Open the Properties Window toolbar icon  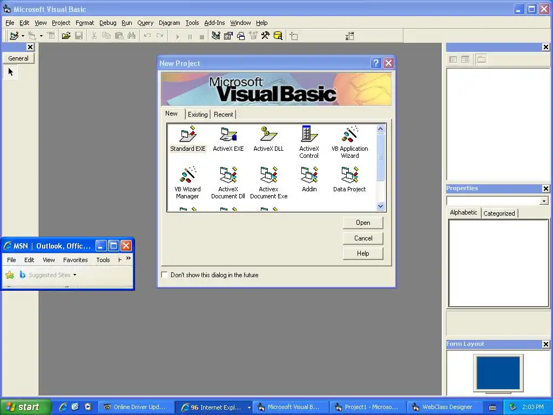click(x=228, y=36)
